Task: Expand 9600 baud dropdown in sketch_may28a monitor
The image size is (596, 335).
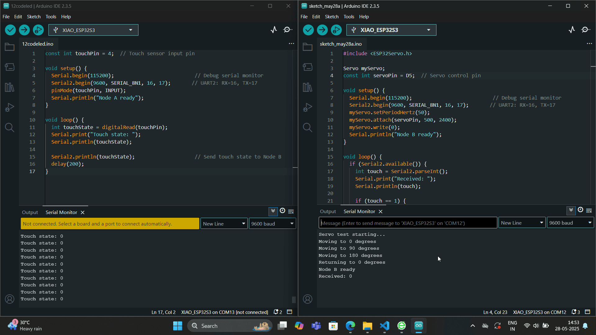Action: pyautogui.click(x=570, y=223)
